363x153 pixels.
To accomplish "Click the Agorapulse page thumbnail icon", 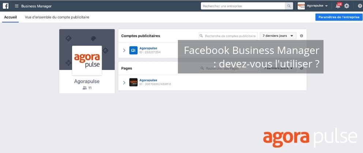I will (x=133, y=82).
